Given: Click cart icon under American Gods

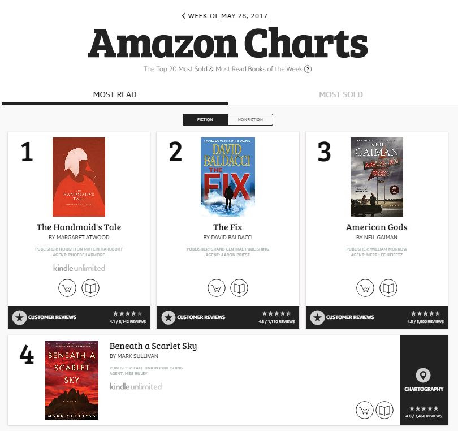Looking at the screenshot, I should (365, 288).
